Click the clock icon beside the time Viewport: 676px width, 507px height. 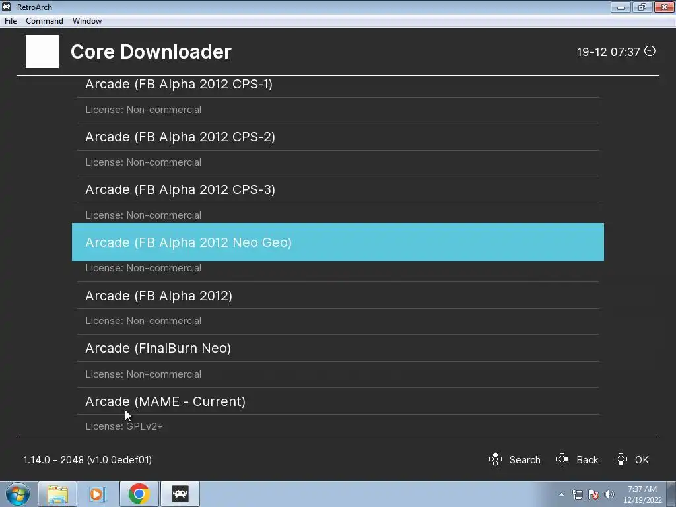point(650,51)
